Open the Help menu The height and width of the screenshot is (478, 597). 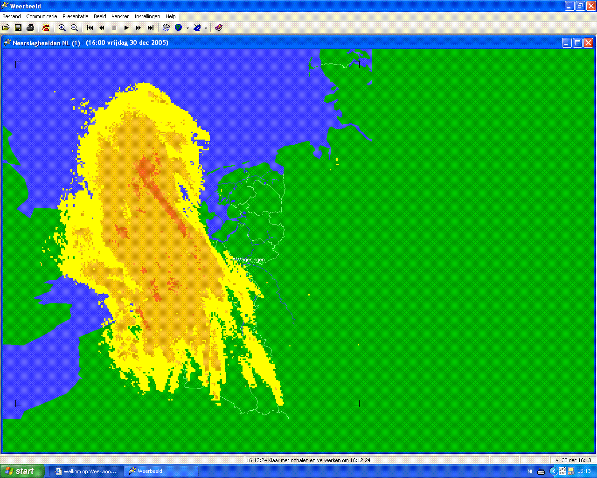171,16
